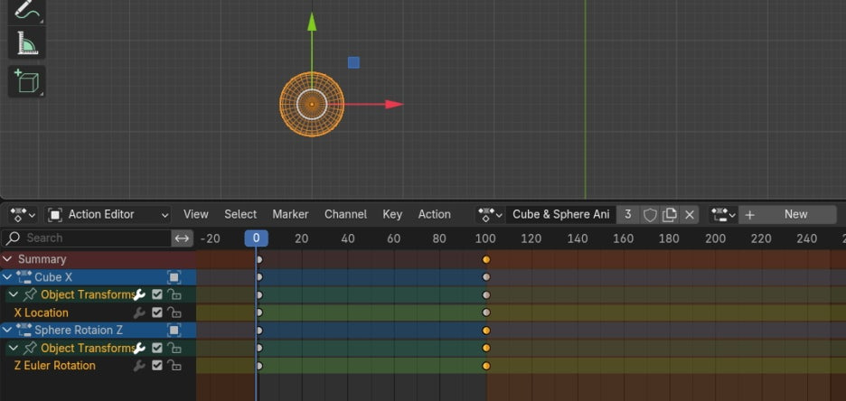Collapse Object Transforms under Sphere Rotaion Z
Image resolution: width=846 pixels, height=401 pixels.
tap(14, 348)
